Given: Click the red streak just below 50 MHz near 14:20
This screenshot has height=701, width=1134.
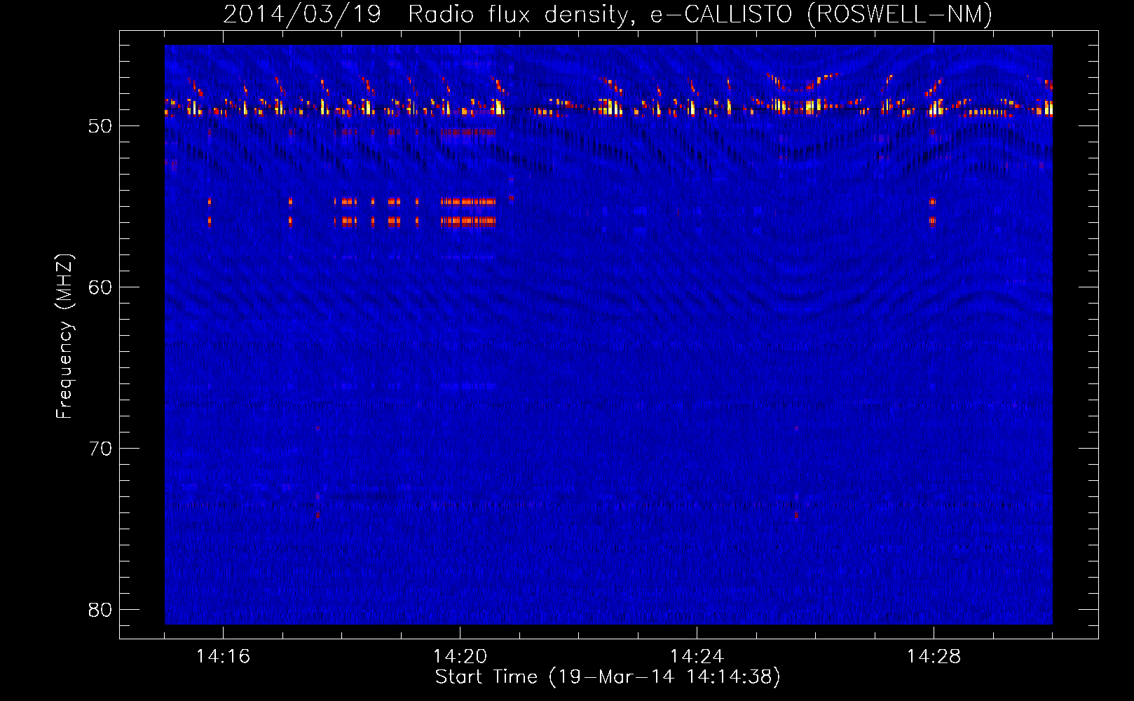Looking at the screenshot, I should click(468, 132).
